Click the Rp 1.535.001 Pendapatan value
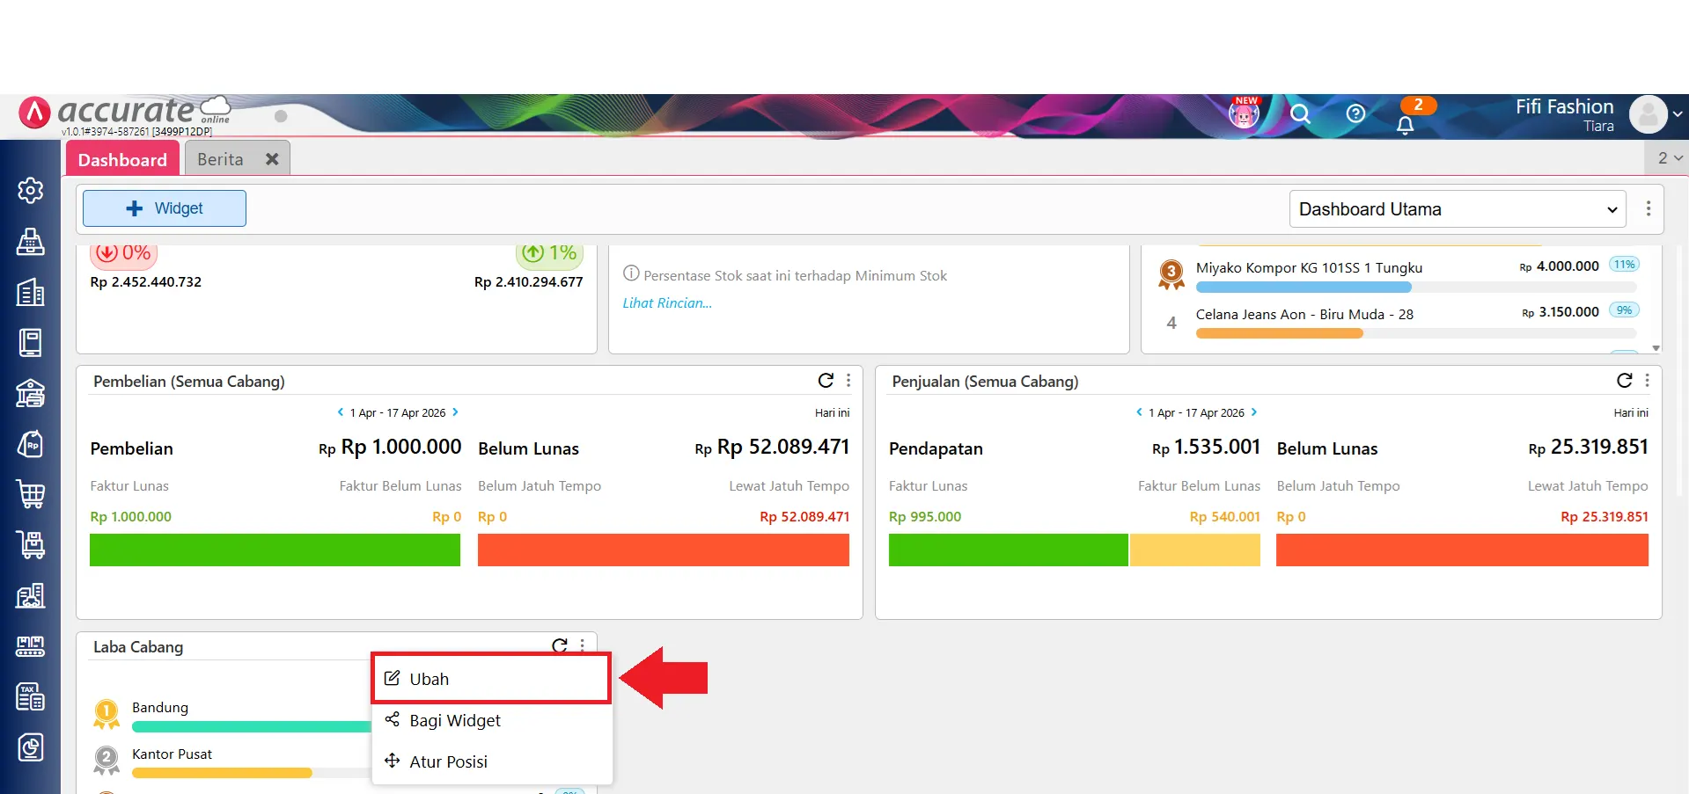 [1206, 448]
